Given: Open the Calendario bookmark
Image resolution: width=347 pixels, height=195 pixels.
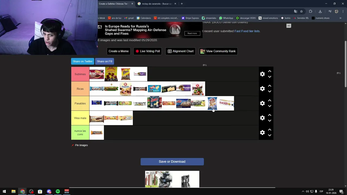Looking at the screenshot, I should [x=144, y=18].
